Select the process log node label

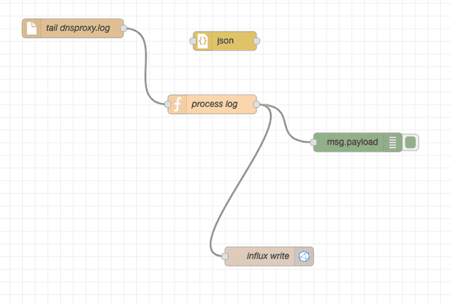[x=215, y=104]
